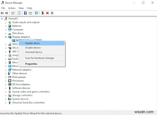Select the Software devices label

[x=21, y=88]
